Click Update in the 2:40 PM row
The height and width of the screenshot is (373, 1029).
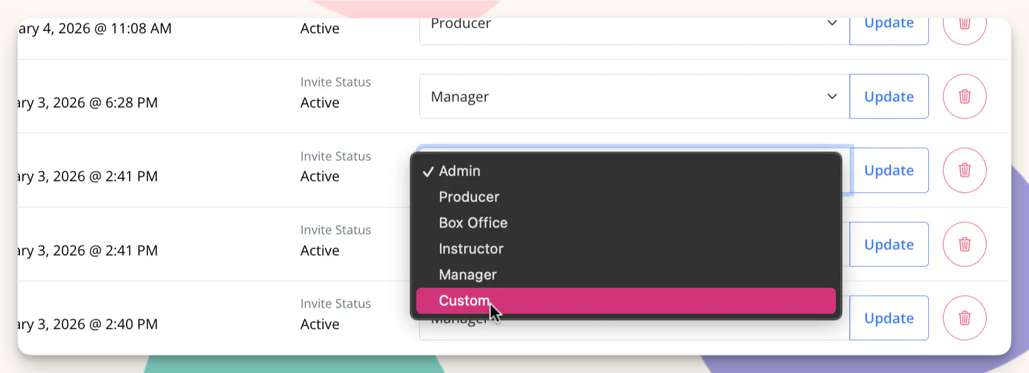tap(888, 318)
